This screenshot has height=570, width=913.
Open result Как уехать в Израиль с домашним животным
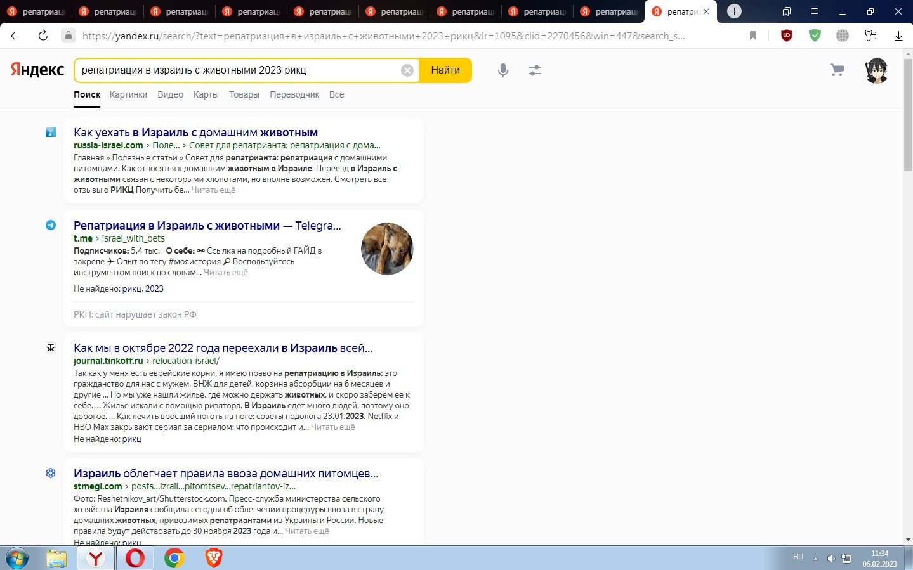(x=195, y=132)
